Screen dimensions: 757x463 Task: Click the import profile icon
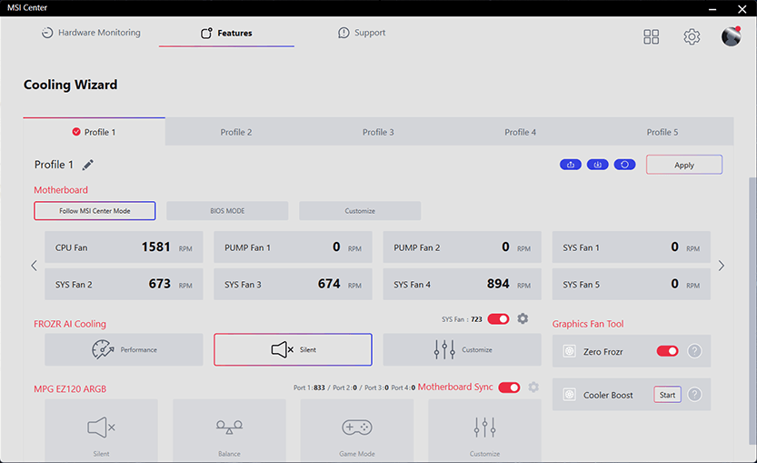(597, 165)
